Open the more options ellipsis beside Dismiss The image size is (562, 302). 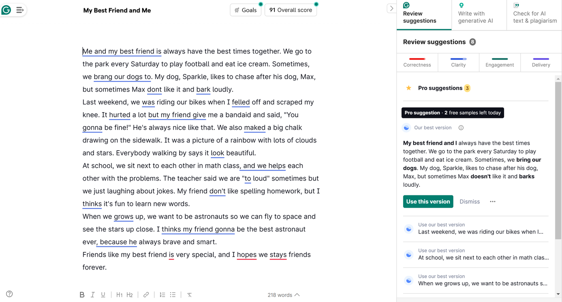pos(493,202)
